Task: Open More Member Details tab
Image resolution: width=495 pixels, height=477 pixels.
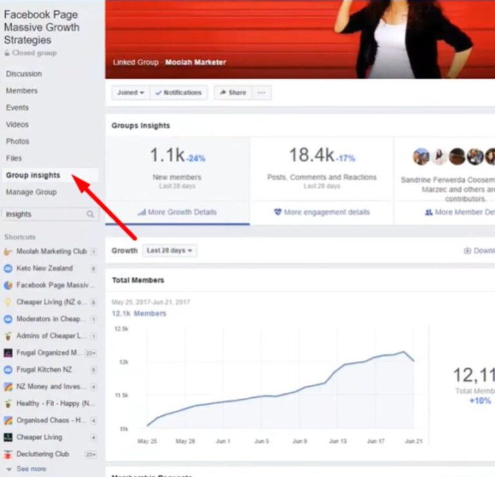Action: pos(460,212)
